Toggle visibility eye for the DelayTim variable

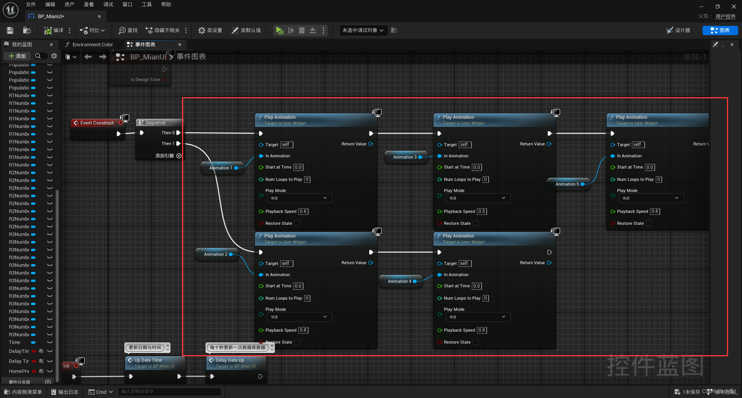(49, 351)
